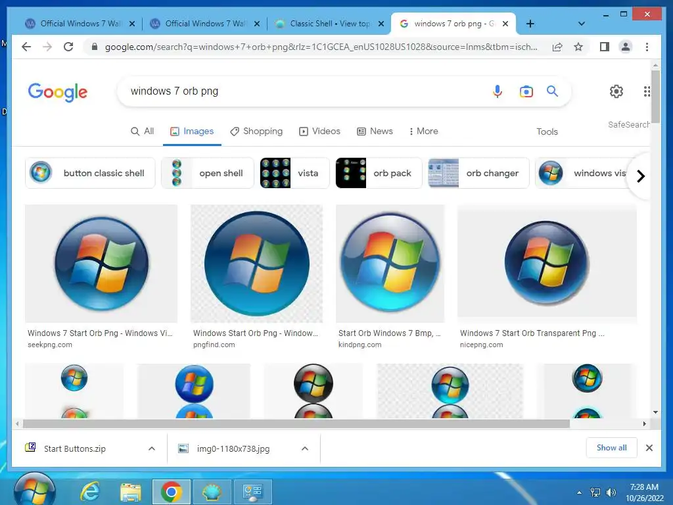This screenshot has width=673, height=505.
Task: Click the forward navigation arrow
Action: (47, 47)
